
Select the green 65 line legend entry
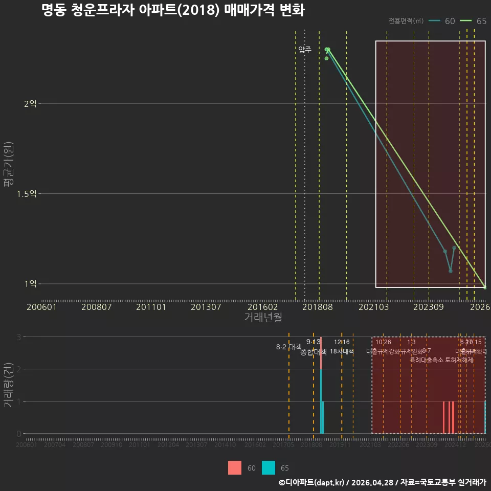[x=473, y=21]
